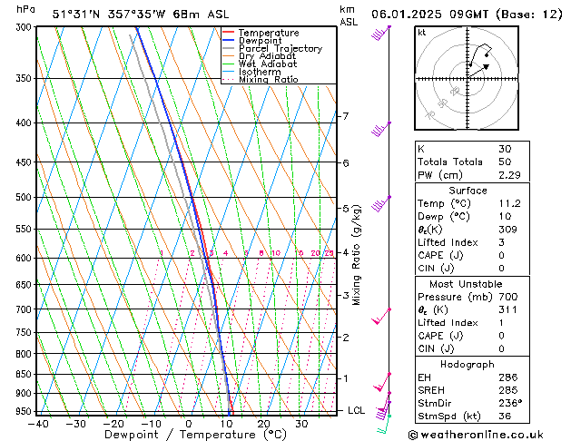
Task: Select Temperature entry in the legend
Action: [268, 33]
